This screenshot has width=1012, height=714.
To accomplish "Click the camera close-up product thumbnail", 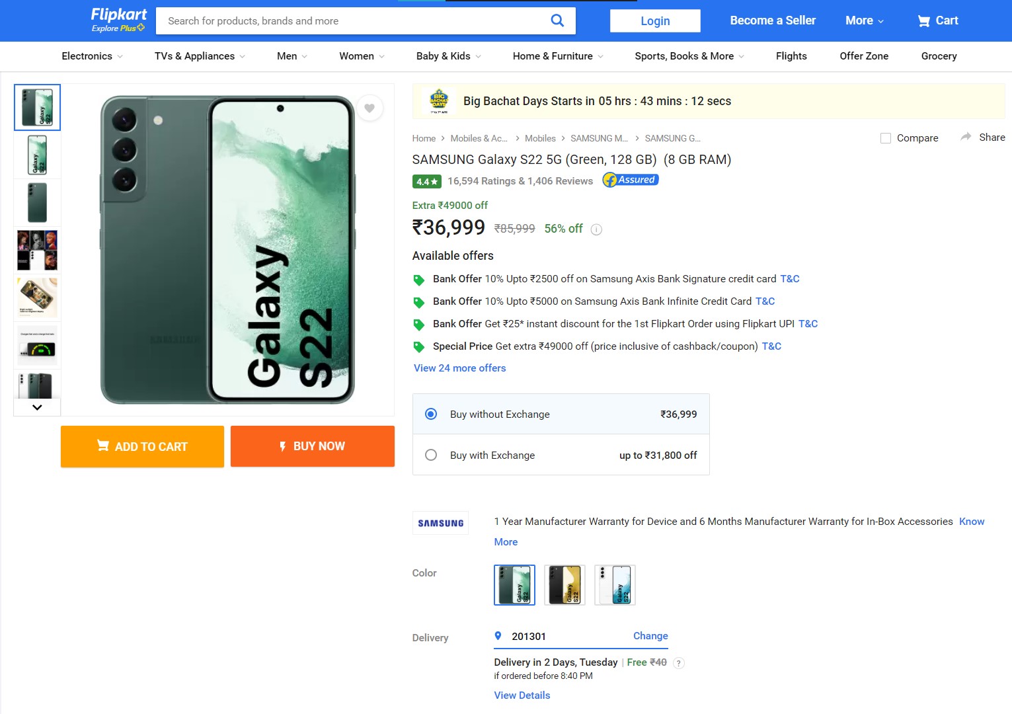I will coord(37,202).
